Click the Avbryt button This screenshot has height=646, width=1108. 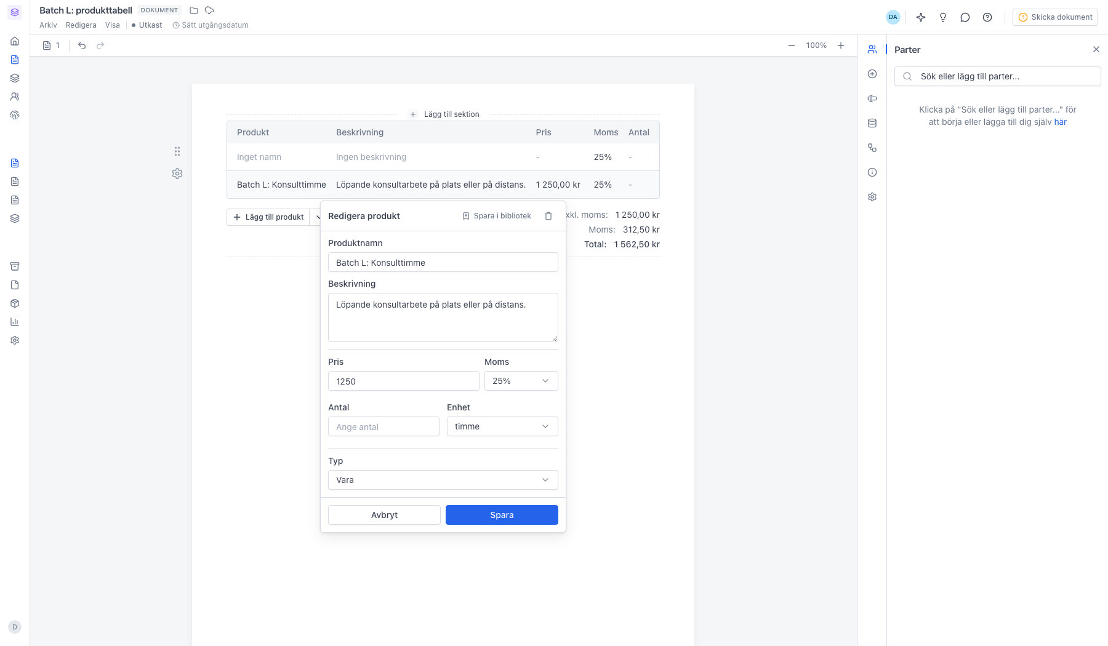tap(384, 515)
